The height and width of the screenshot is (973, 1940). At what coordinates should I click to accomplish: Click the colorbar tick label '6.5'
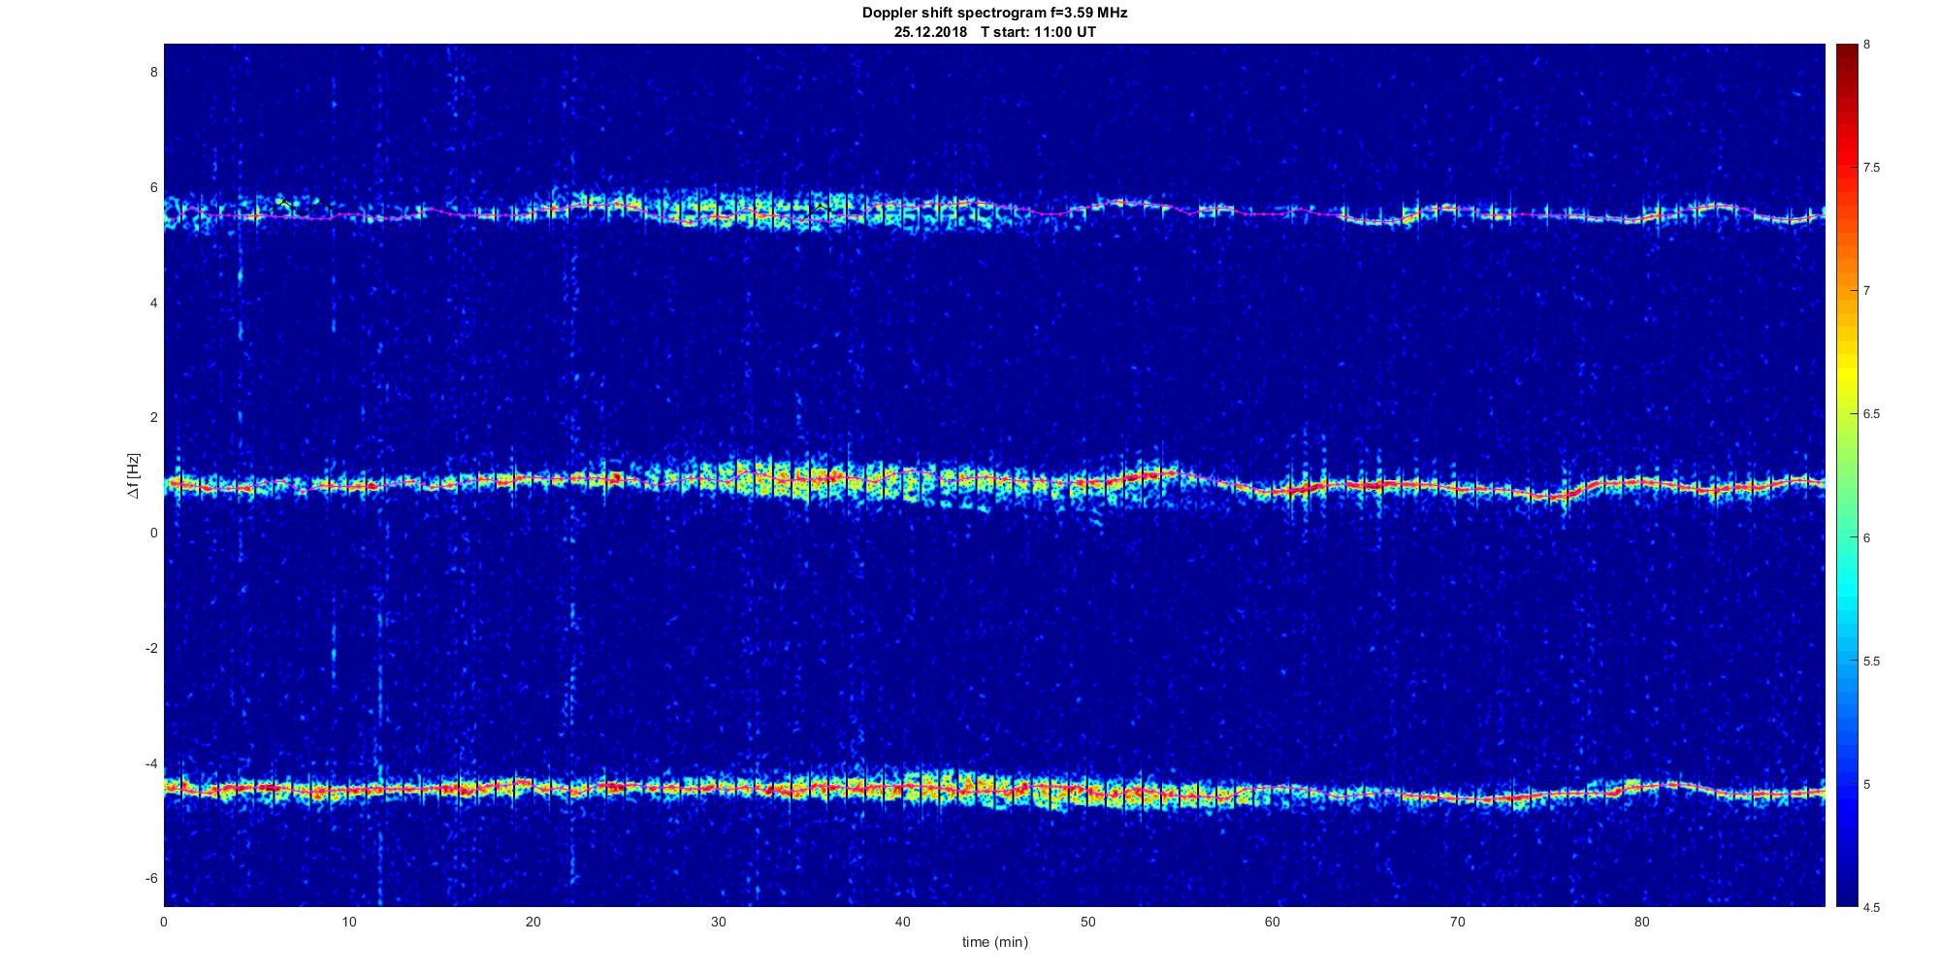click(x=1872, y=414)
